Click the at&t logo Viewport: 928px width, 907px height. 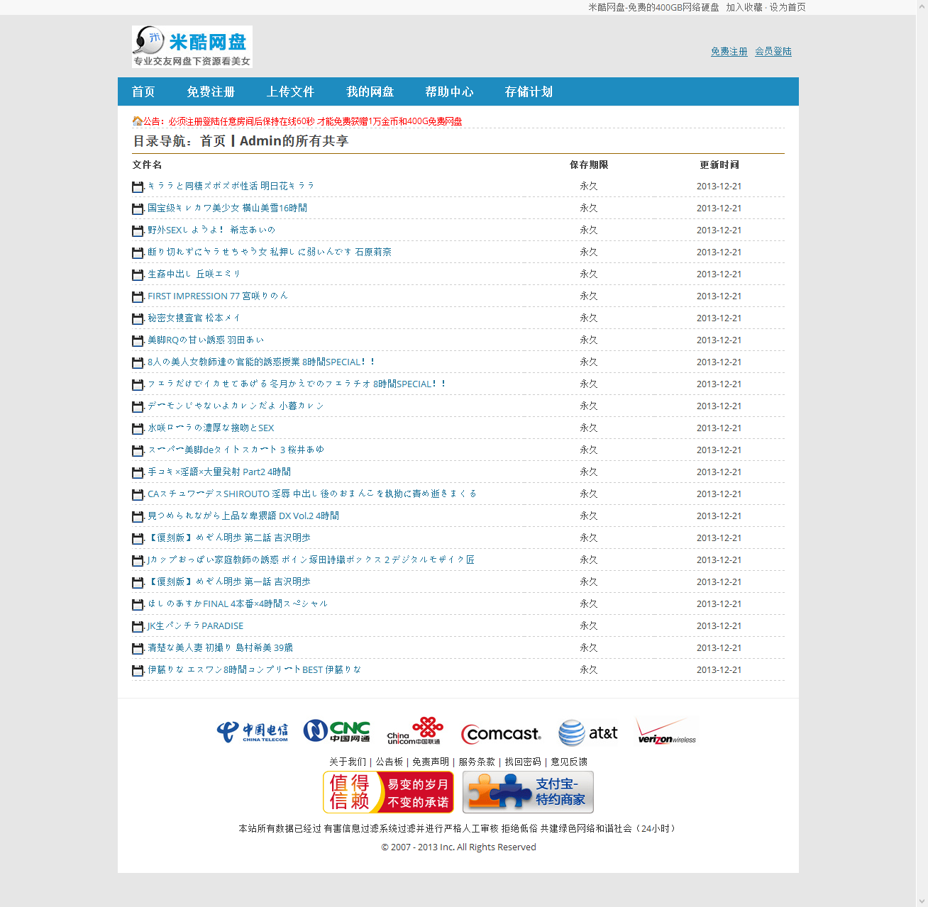[588, 733]
